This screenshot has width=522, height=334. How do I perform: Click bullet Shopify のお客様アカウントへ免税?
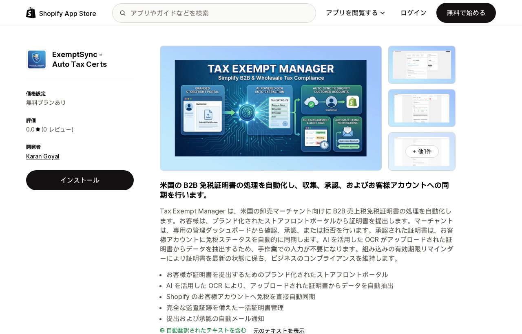tap(241, 297)
